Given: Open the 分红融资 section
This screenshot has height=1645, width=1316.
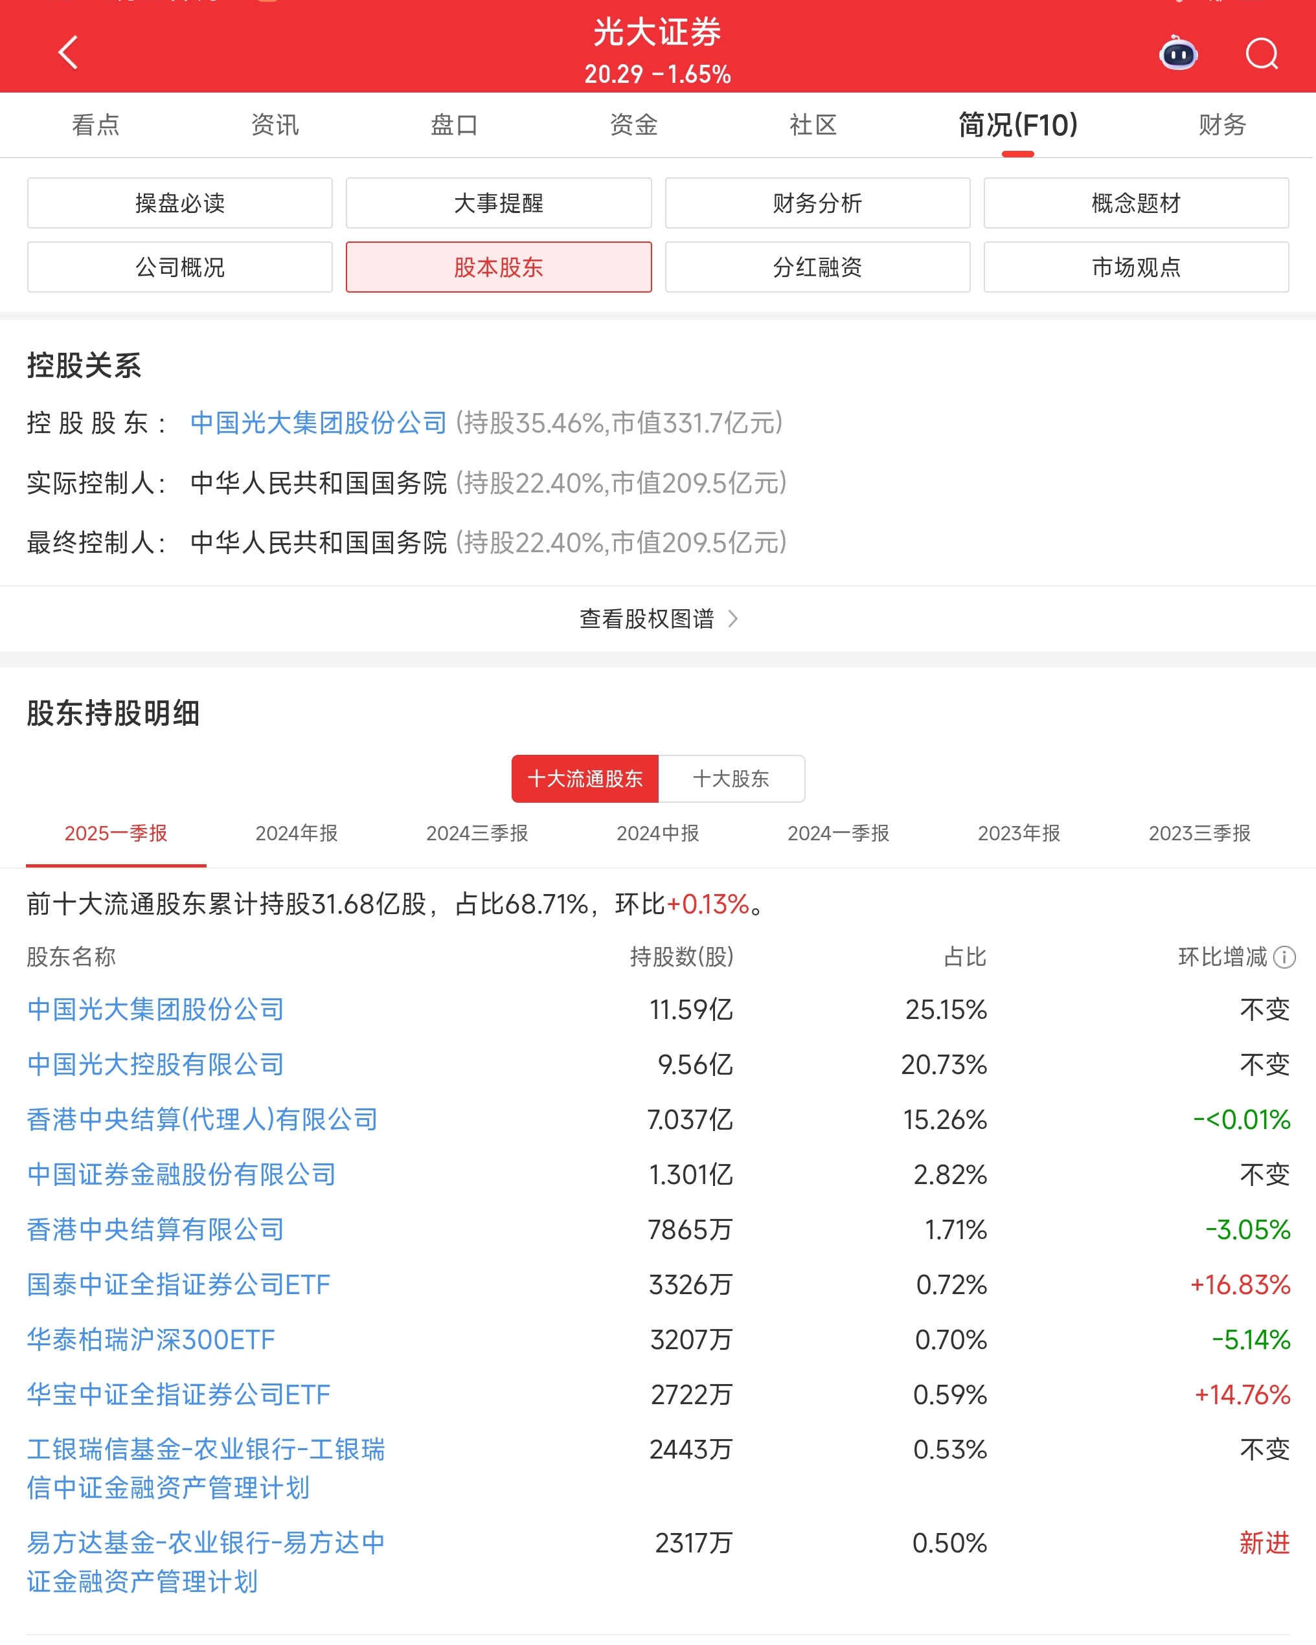Looking at the screenshot, I should [817, 267].
